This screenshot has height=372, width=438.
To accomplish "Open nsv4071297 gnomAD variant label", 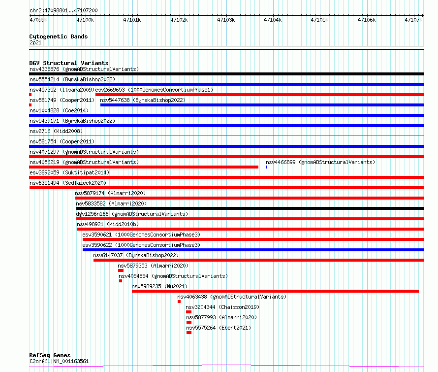I will pyautogui.click(x=84, y=152).
